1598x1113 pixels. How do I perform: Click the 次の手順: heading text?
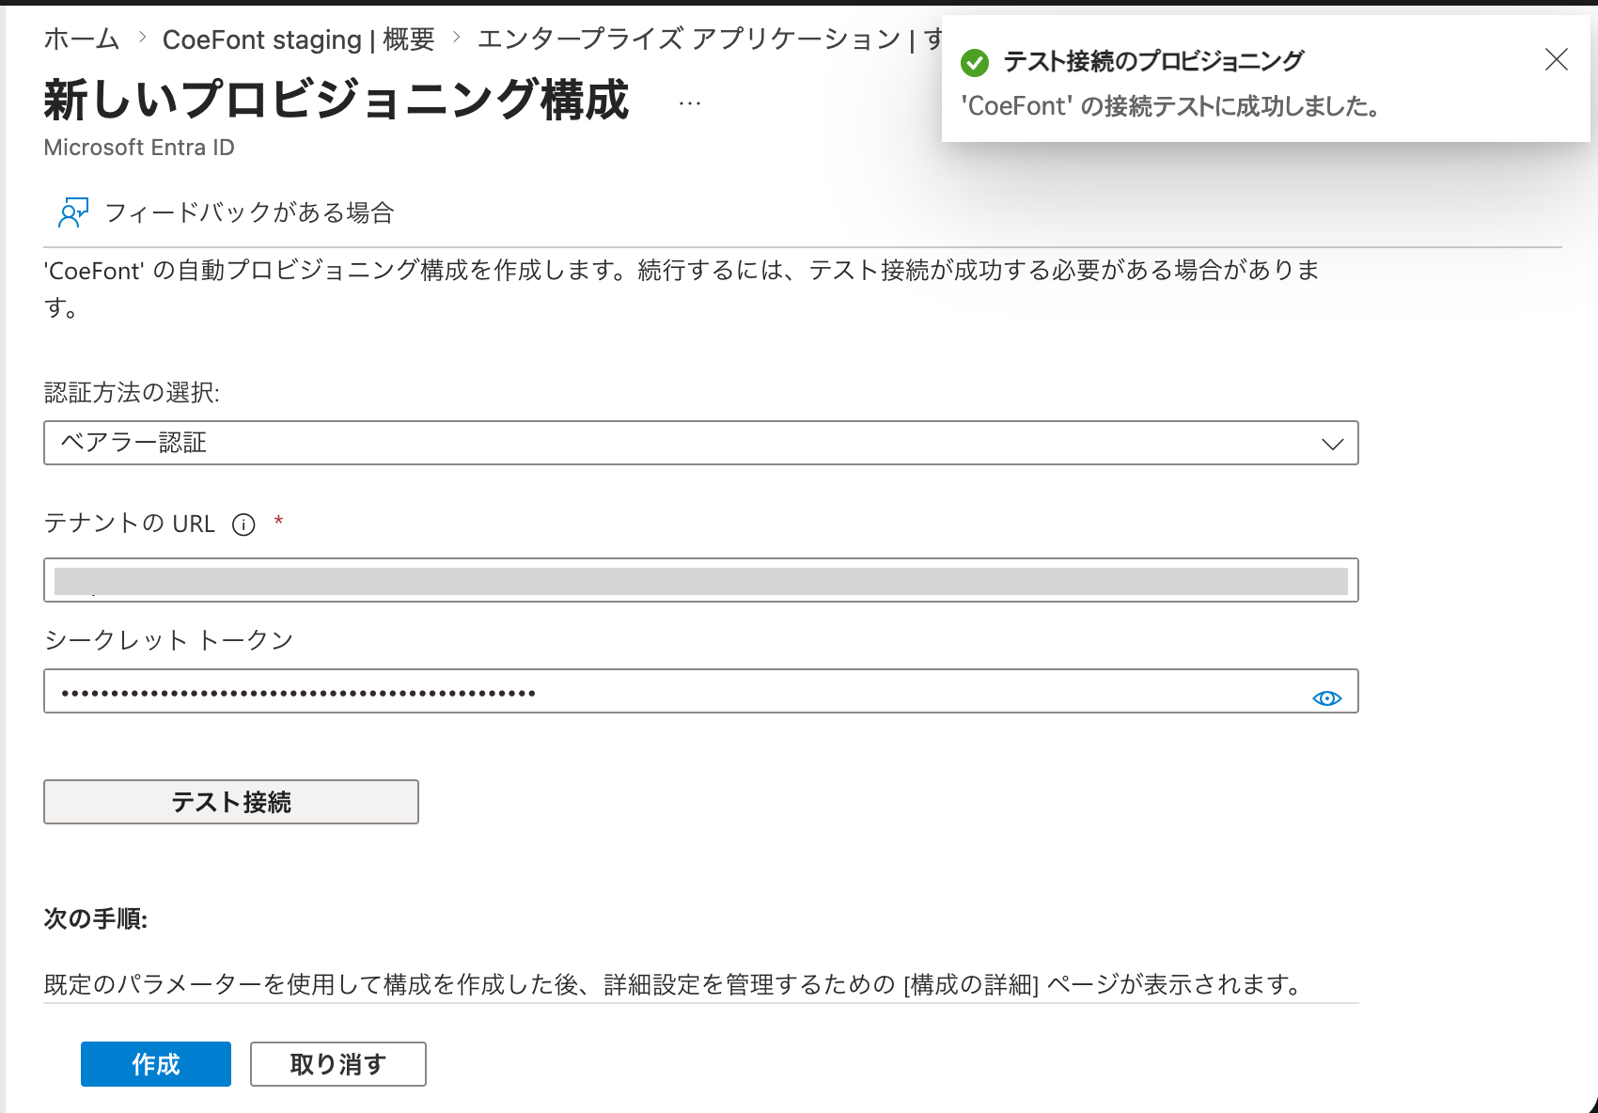pos(96,918)
